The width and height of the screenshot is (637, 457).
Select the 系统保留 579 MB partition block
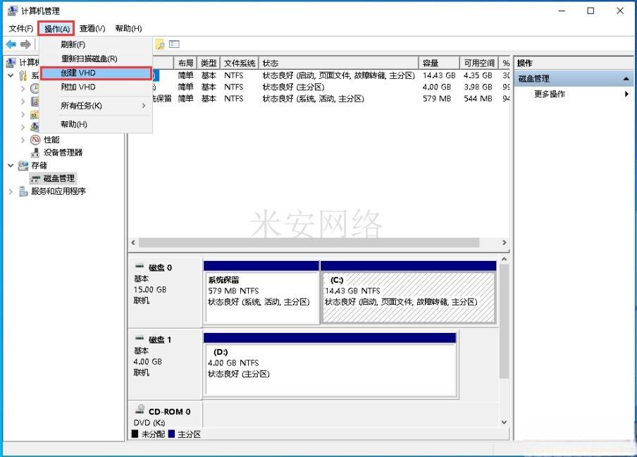(261, 293)
